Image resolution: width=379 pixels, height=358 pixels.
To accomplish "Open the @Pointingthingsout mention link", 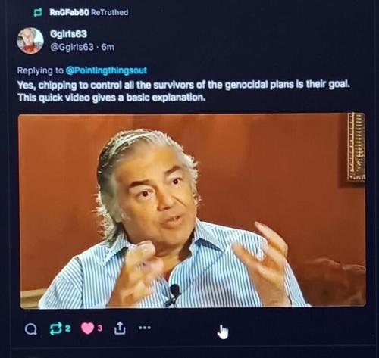I will 106,70.
